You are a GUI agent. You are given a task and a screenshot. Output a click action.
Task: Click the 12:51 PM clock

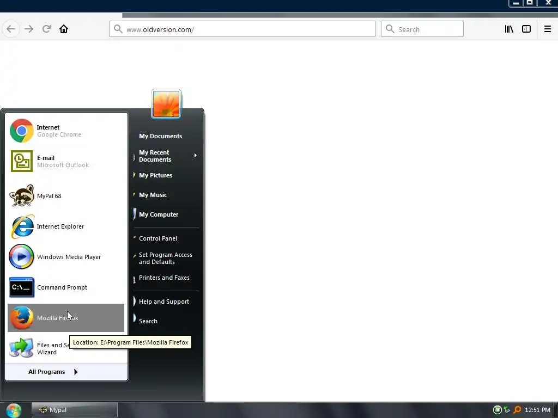pos(537,410)
